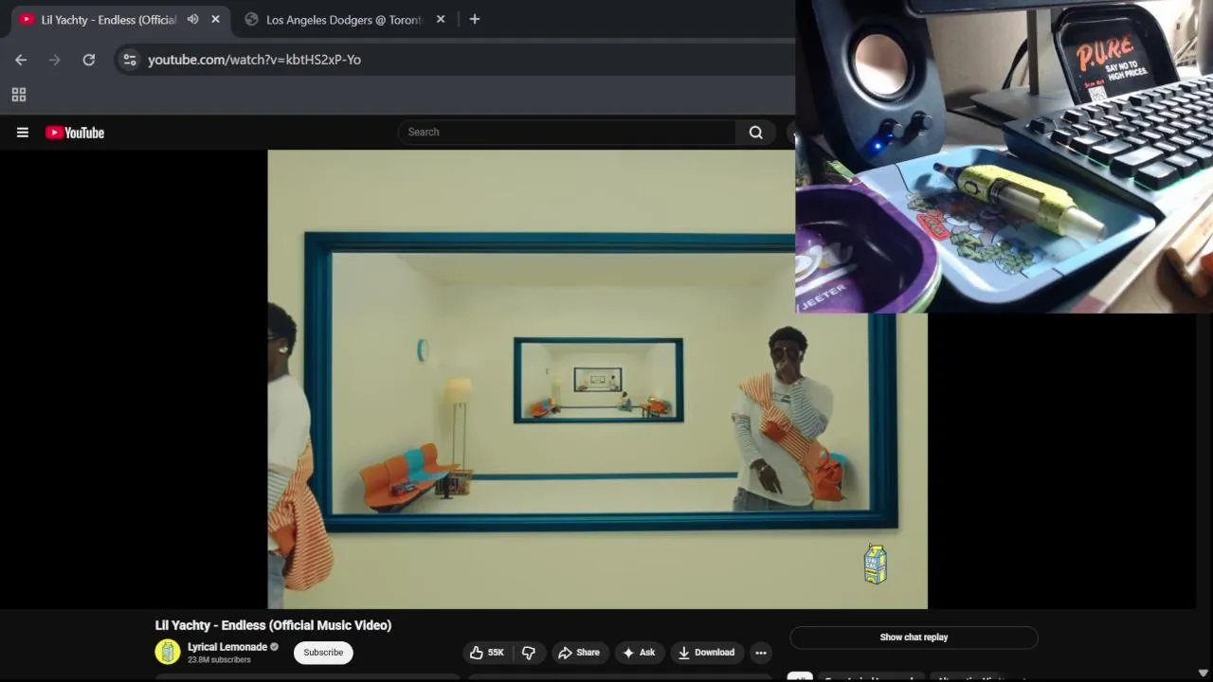Focus the YouTube Search field
Viewport: 1213px width, 682px height.
[x=567, y=133]
